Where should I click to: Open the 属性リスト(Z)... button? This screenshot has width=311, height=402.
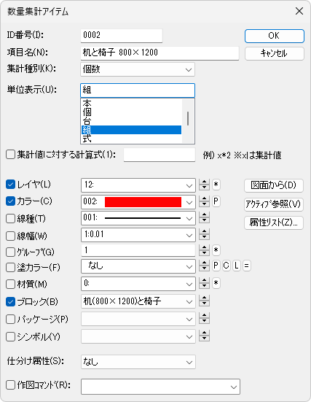274,223
